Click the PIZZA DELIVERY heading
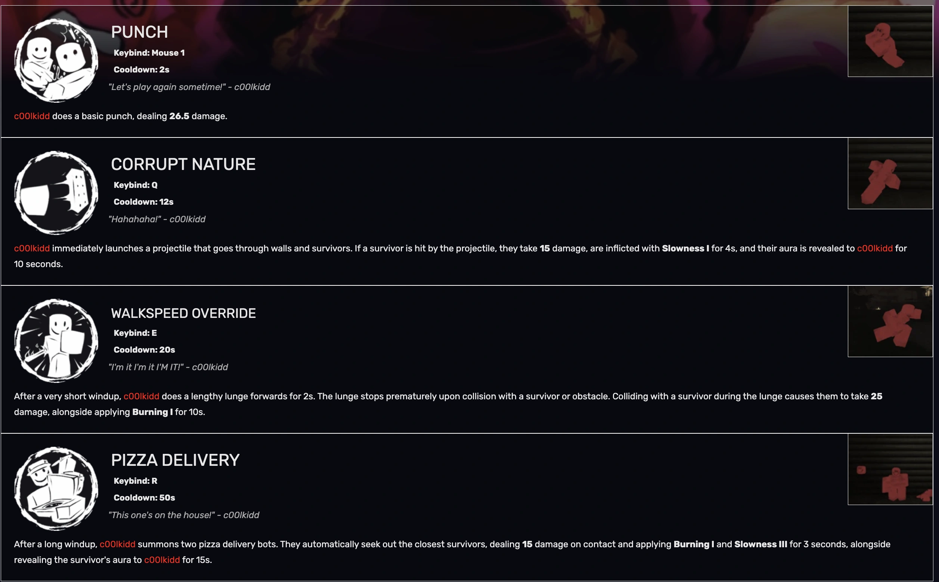939x582 pixels. (175, 460)
